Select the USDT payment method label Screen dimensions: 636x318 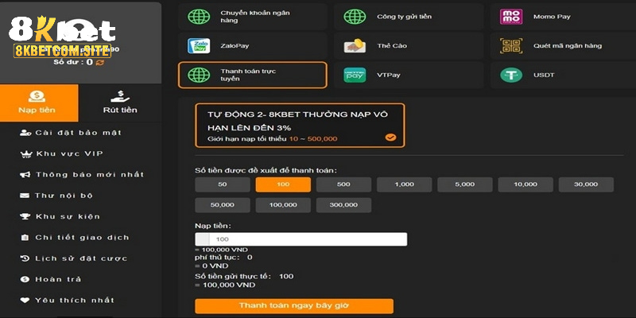point(544,75)
